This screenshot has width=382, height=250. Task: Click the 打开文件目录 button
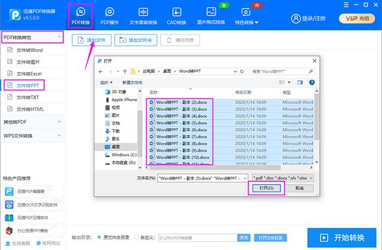[x=270, y=237]
